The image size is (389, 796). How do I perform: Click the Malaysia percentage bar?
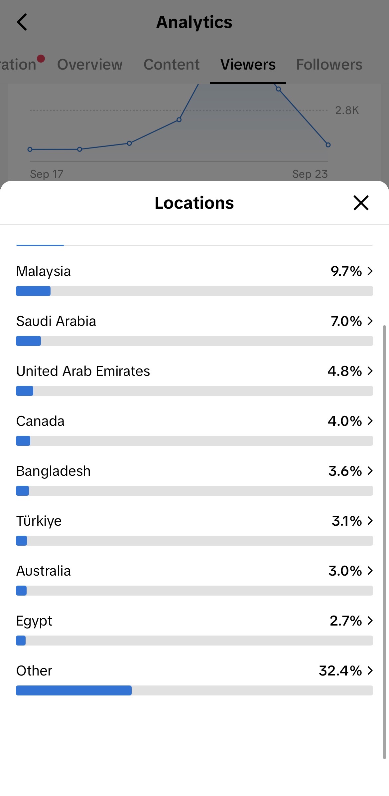pyautogui.click(x=194, y=291)
